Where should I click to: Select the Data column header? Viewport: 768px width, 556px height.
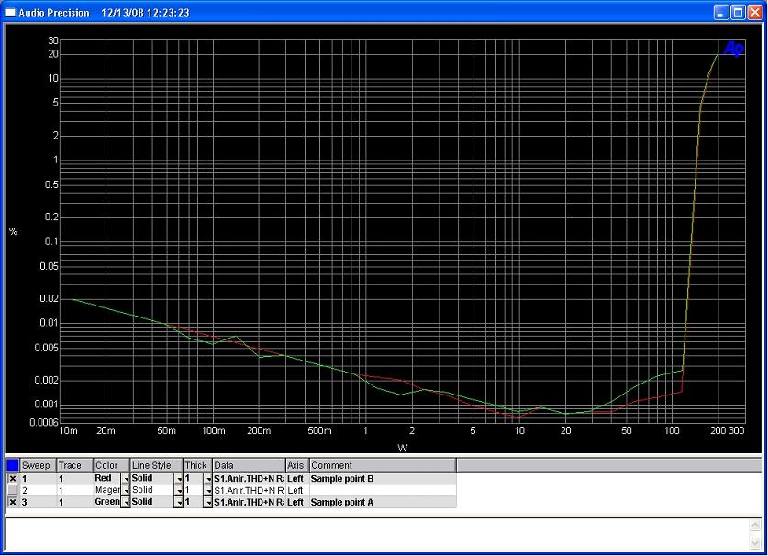(248, 466)
